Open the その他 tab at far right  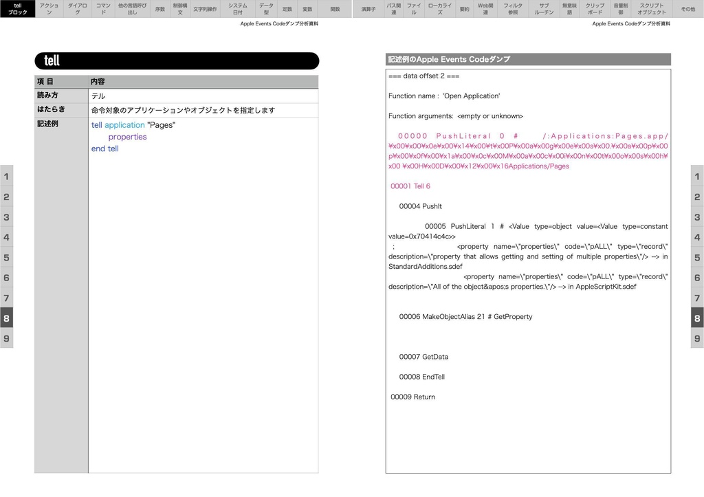click(x=686, y=8)
